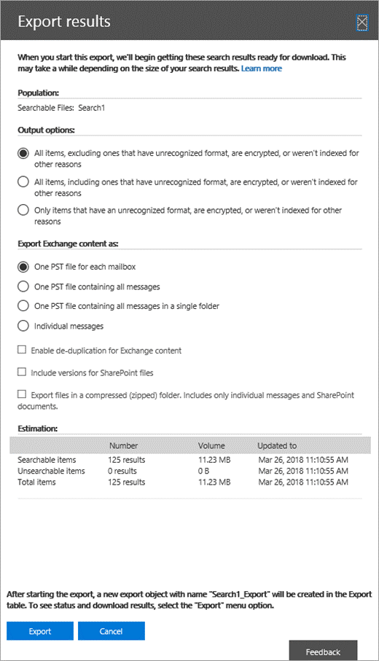
Task: Enable de-duplication for Exchange content
Action: pyautogui.click(x=21, y=350)
